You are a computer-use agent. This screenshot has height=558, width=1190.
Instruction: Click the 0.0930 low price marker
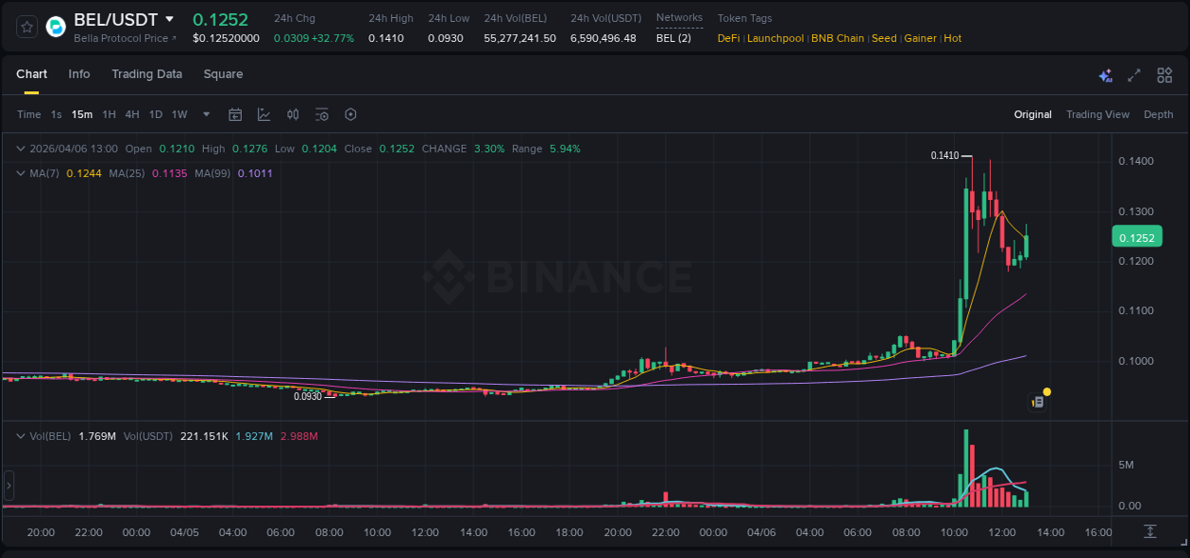point(307,396)
